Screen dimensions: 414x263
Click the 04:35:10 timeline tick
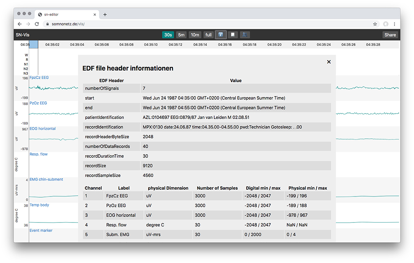[x=151, y=44]
